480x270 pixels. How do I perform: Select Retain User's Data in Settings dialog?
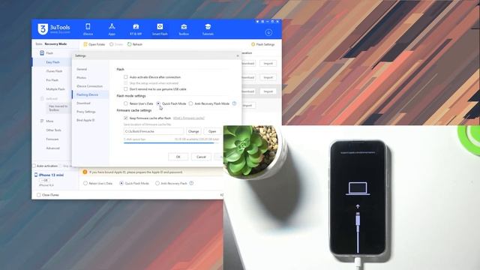[125, 103]
